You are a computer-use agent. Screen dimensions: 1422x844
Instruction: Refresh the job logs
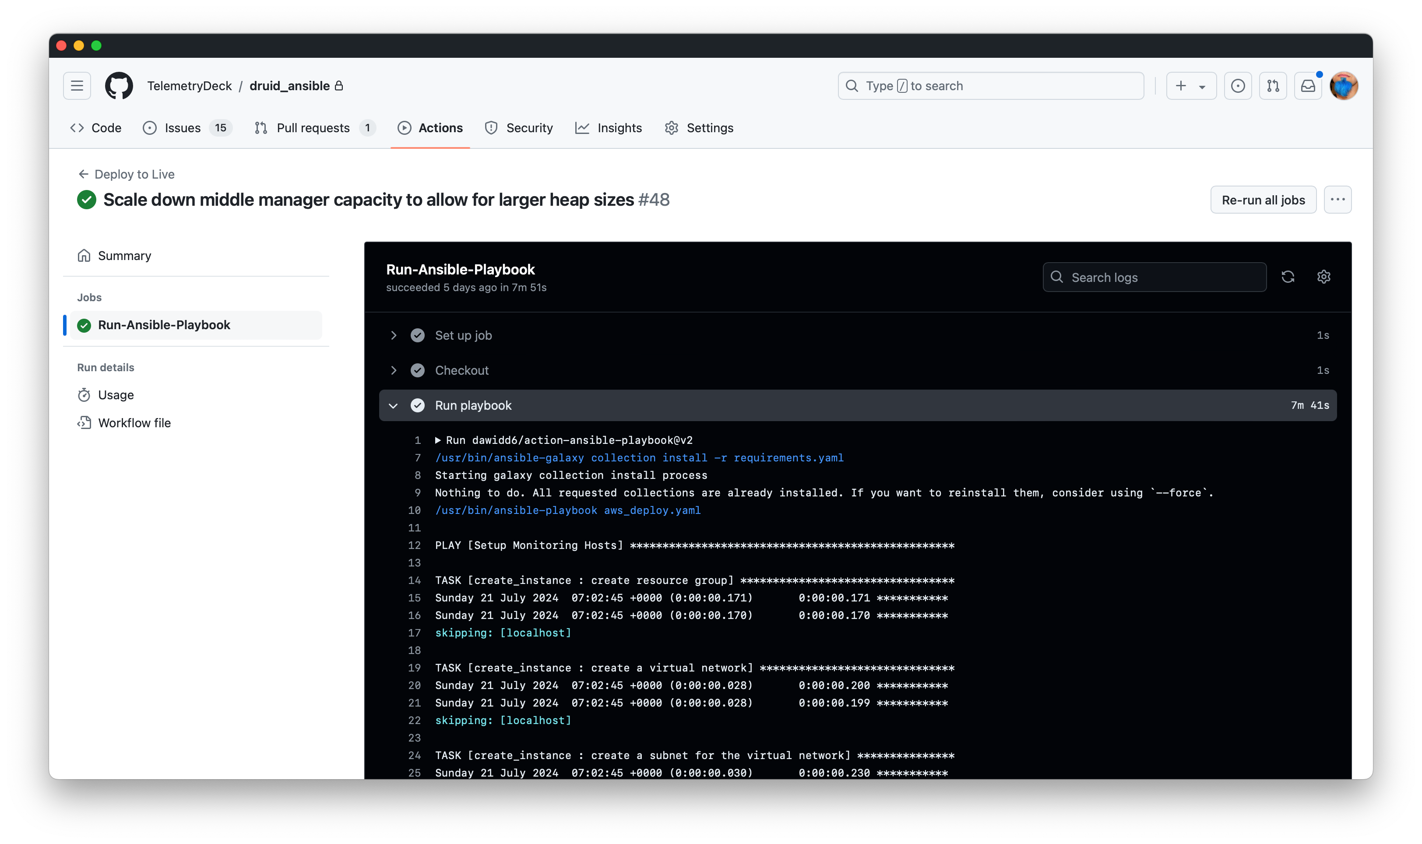(1288, 277)
